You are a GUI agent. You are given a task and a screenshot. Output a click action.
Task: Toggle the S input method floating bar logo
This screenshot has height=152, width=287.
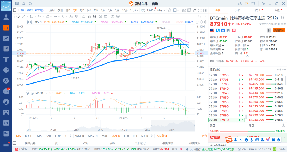click(229, 140)
